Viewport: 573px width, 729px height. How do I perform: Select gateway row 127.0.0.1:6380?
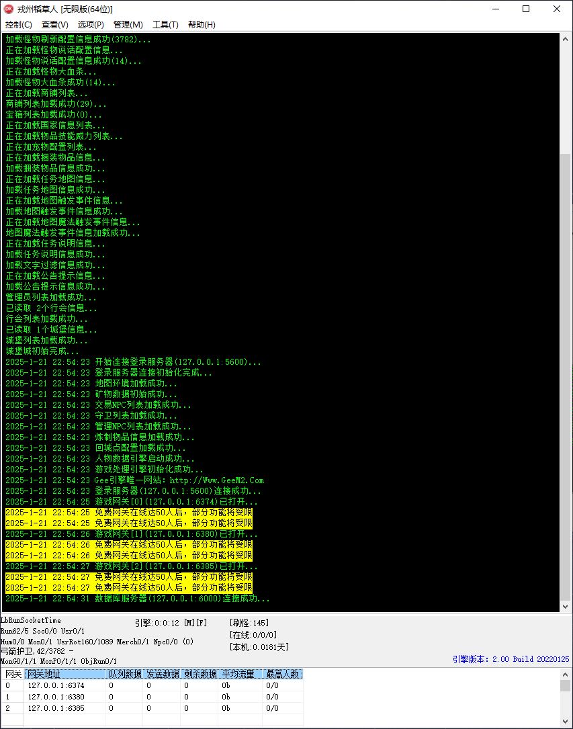pyautogui.click(x=152, y=697)
